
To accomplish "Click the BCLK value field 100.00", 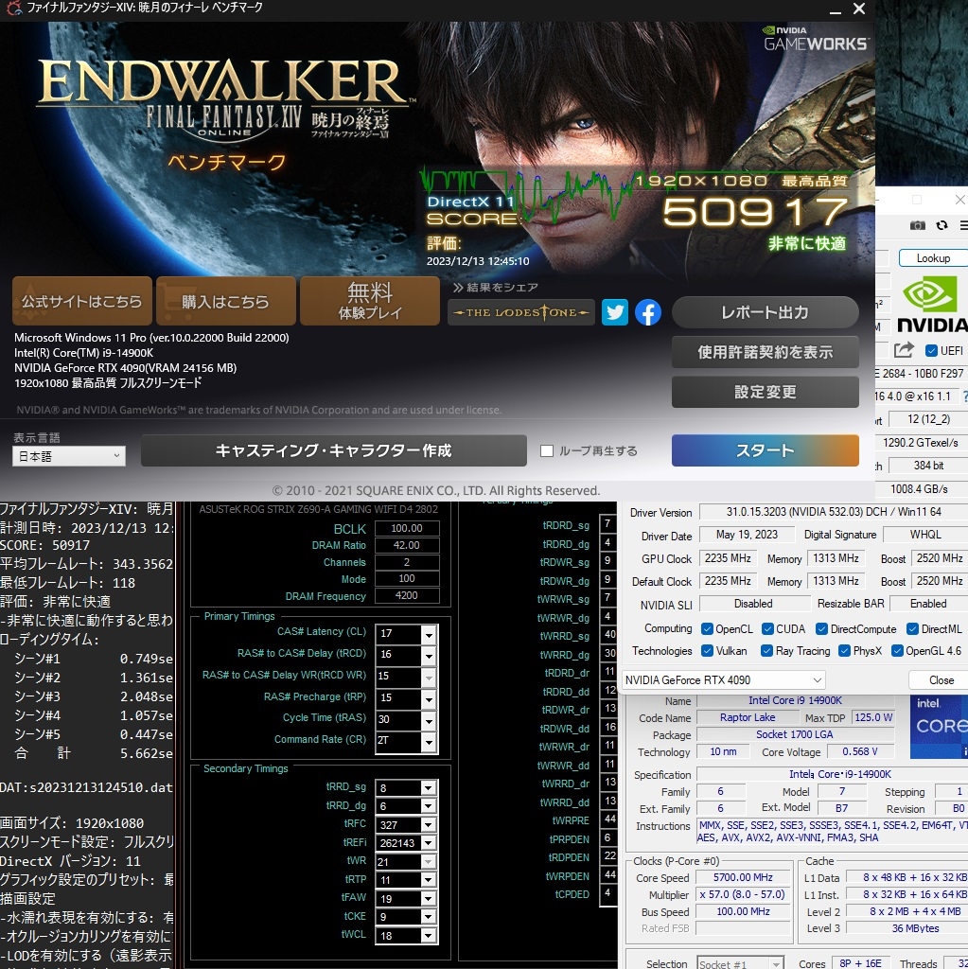I will [407, 528].
